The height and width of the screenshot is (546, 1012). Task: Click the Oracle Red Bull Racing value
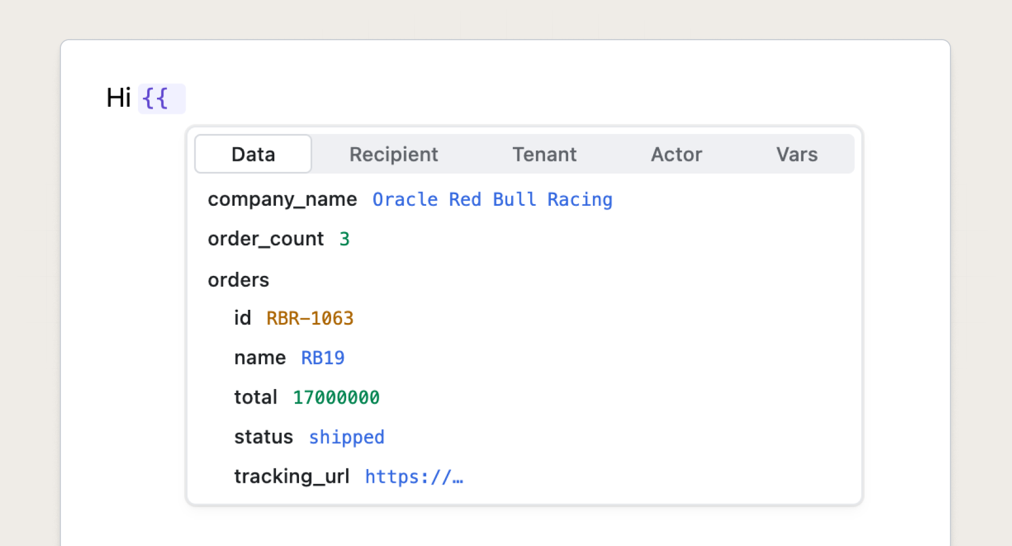tap(492, 199)
